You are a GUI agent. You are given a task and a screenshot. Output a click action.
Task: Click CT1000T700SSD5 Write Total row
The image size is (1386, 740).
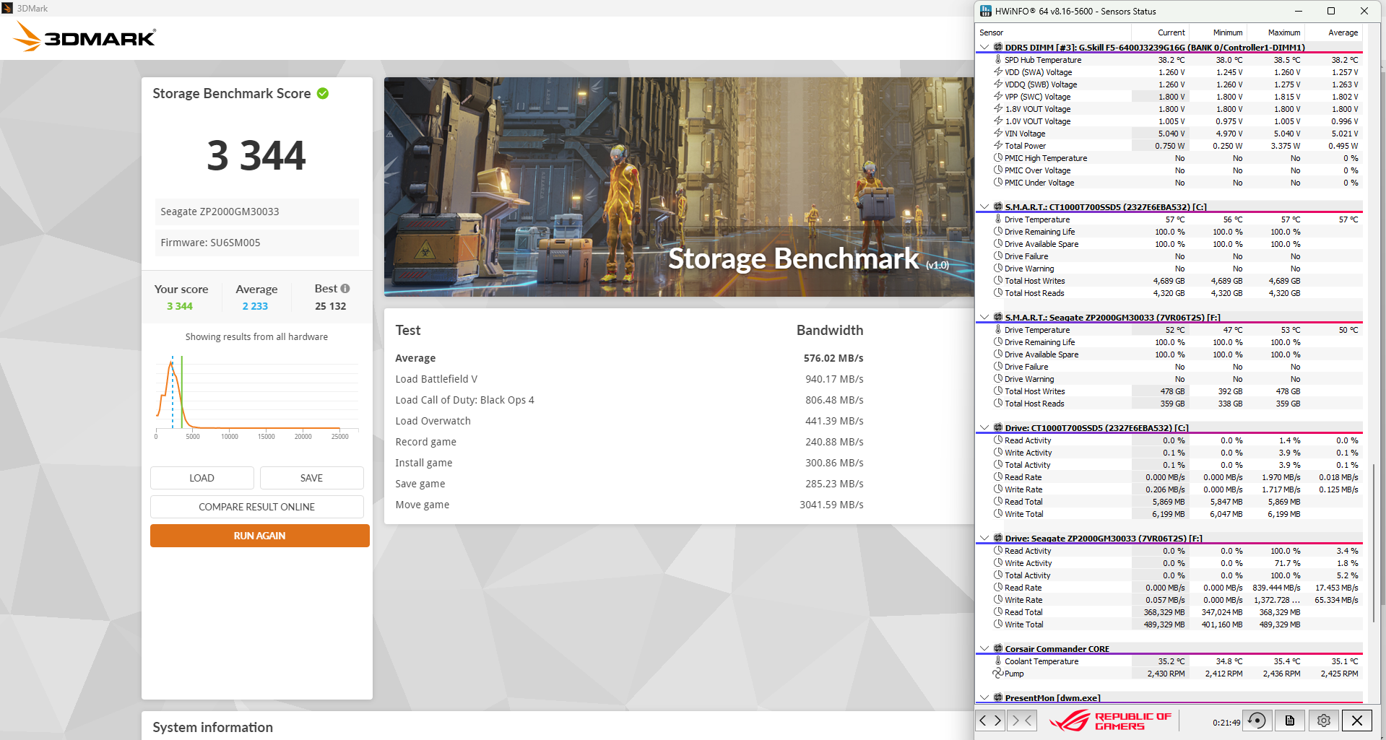(x=1169, y=514)
